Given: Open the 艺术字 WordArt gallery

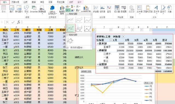Looking at the screenshot, I should (x=156, y=9).
